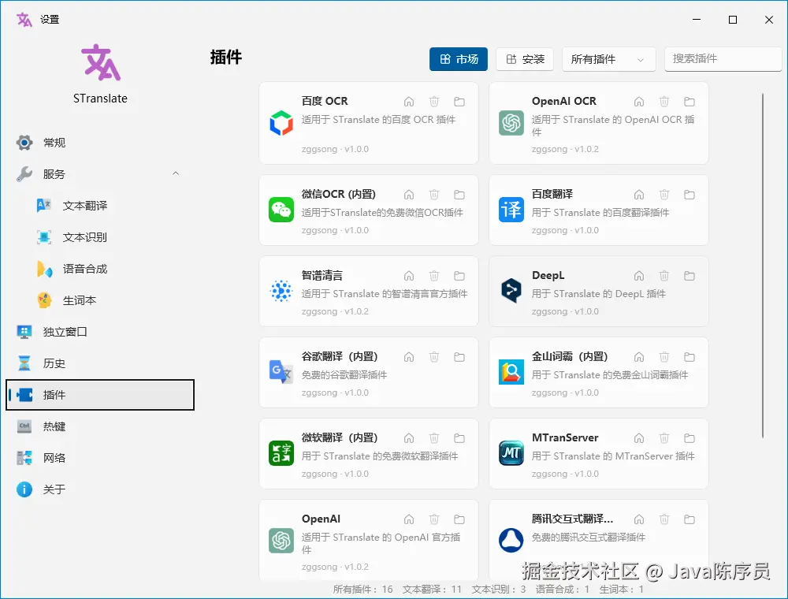
Task: Click 文本翻译: 11 status text
Action: (432, 589)
